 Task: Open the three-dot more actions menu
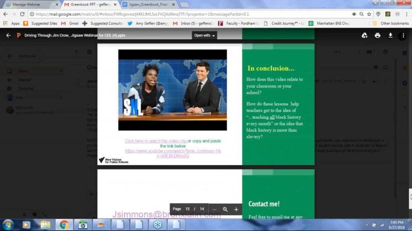402,36
